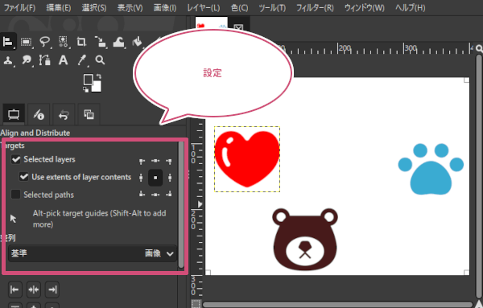Open the ツール(T) menu
This screenshot has width=483, height=308.
[272, 8]
